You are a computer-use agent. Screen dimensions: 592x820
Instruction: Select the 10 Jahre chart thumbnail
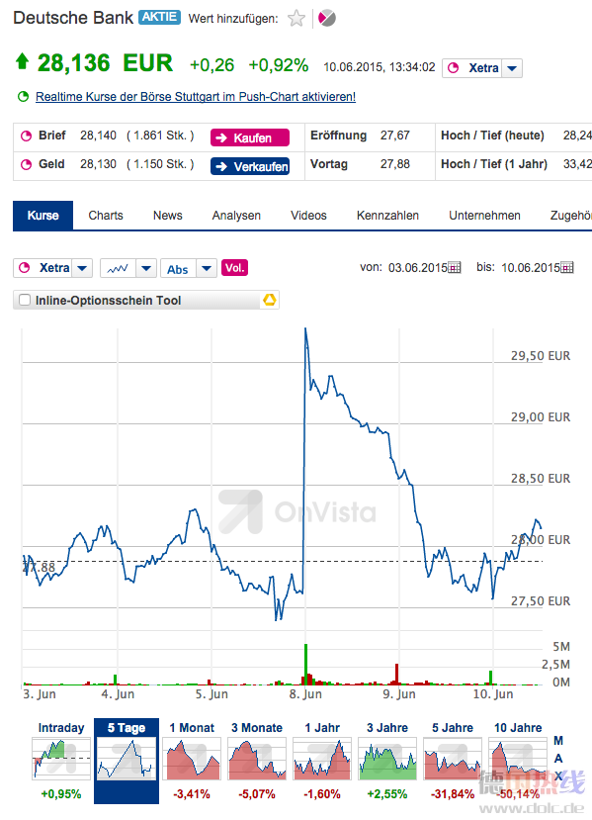[x=518, y=761]
